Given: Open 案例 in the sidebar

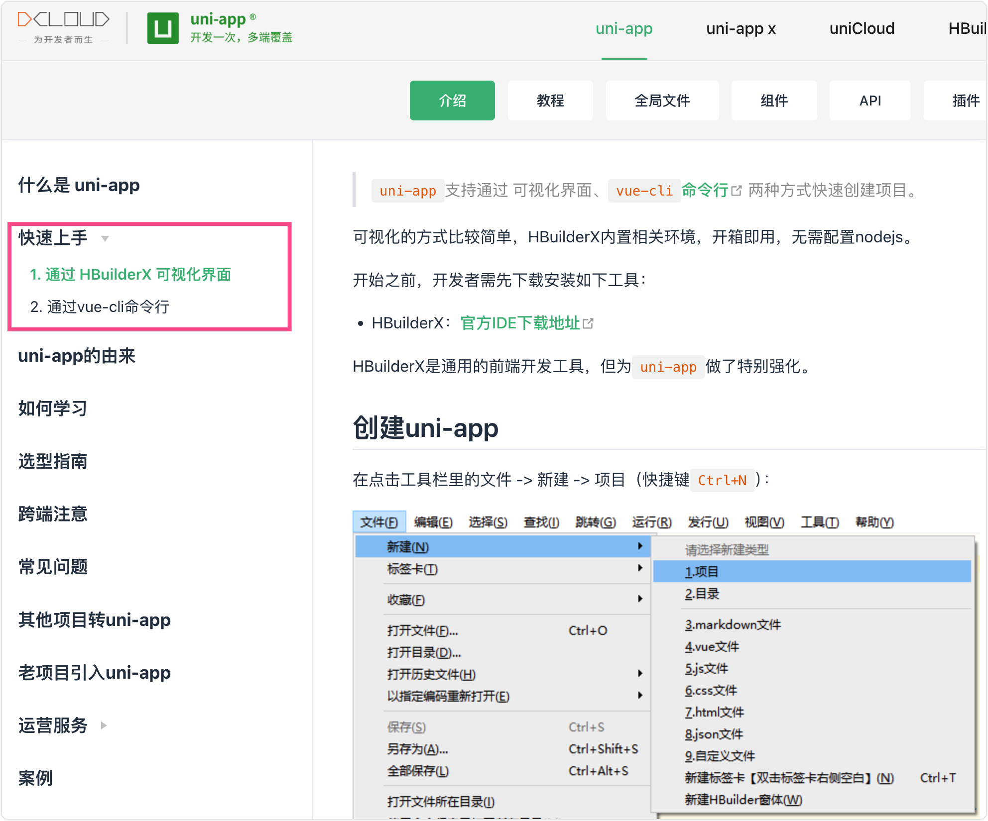Looking at the screenshot, I should click(35, 778).
